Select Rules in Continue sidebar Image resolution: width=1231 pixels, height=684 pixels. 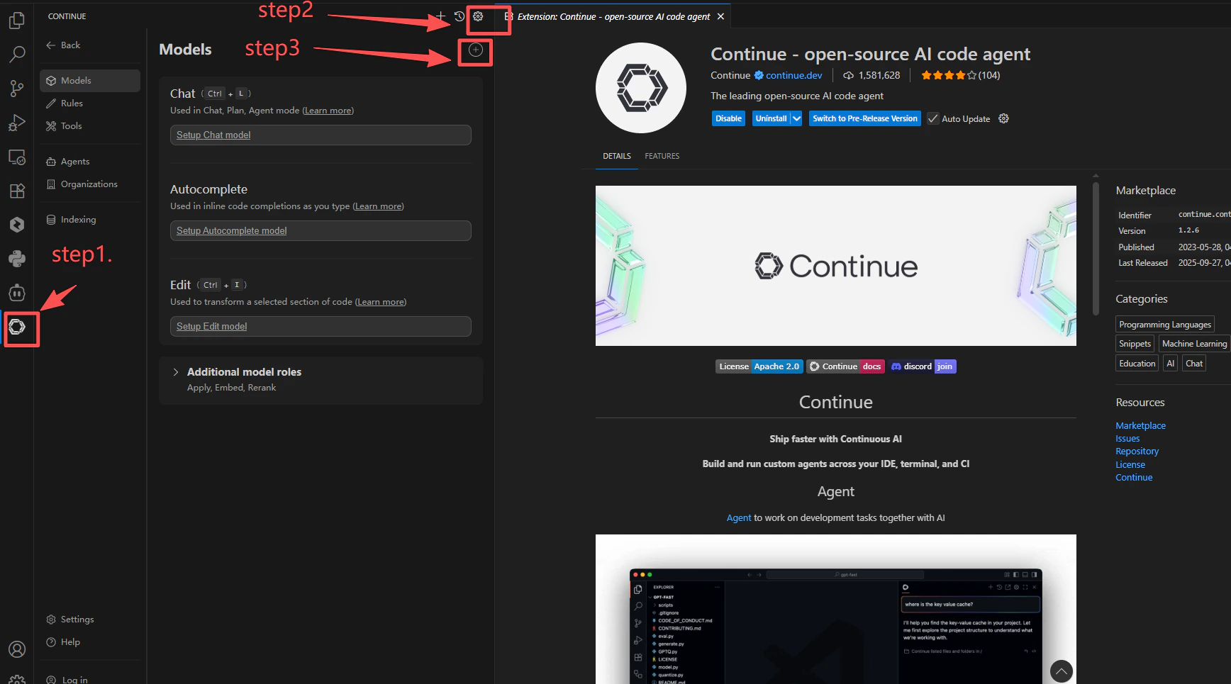pyautogui.click(x=90, y=103)
